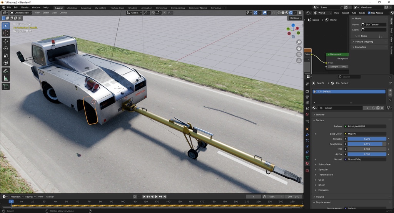394x213 pixels.
Task: Open the Object Mode dropdown
Action: pyautogui.click(x=21, y=13)
